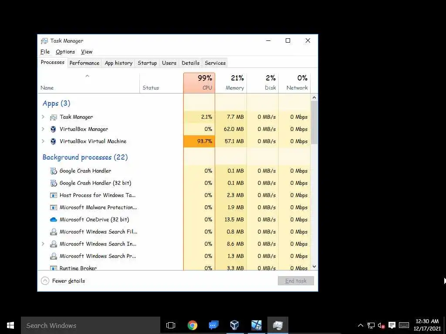Switch to XP virtual machine taskbar icon
The height and width of the screenshot is (334, 446).
pyautogui.click(x=256, y=325)
